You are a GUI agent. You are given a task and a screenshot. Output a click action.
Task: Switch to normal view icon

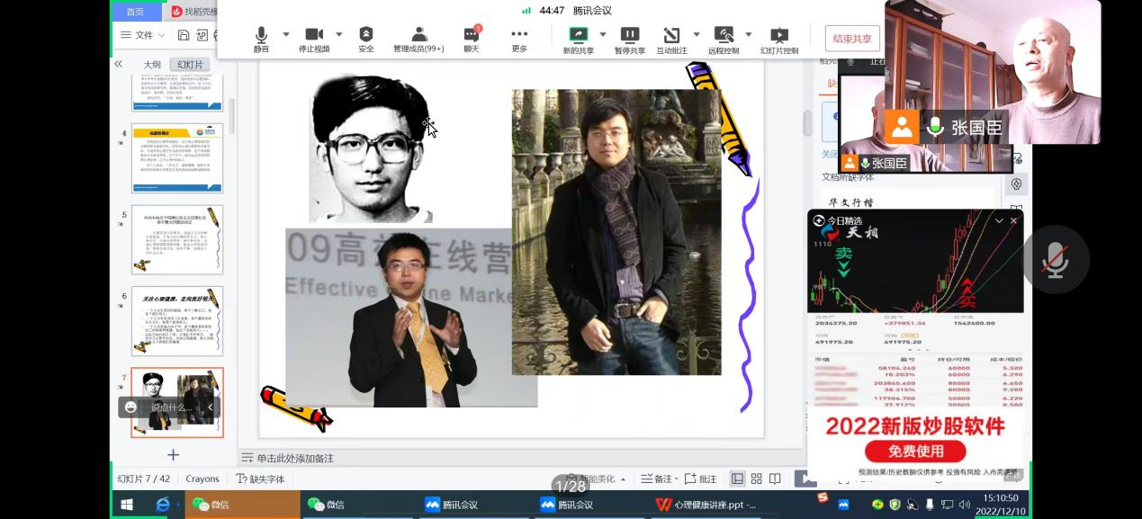pos(737,479)
